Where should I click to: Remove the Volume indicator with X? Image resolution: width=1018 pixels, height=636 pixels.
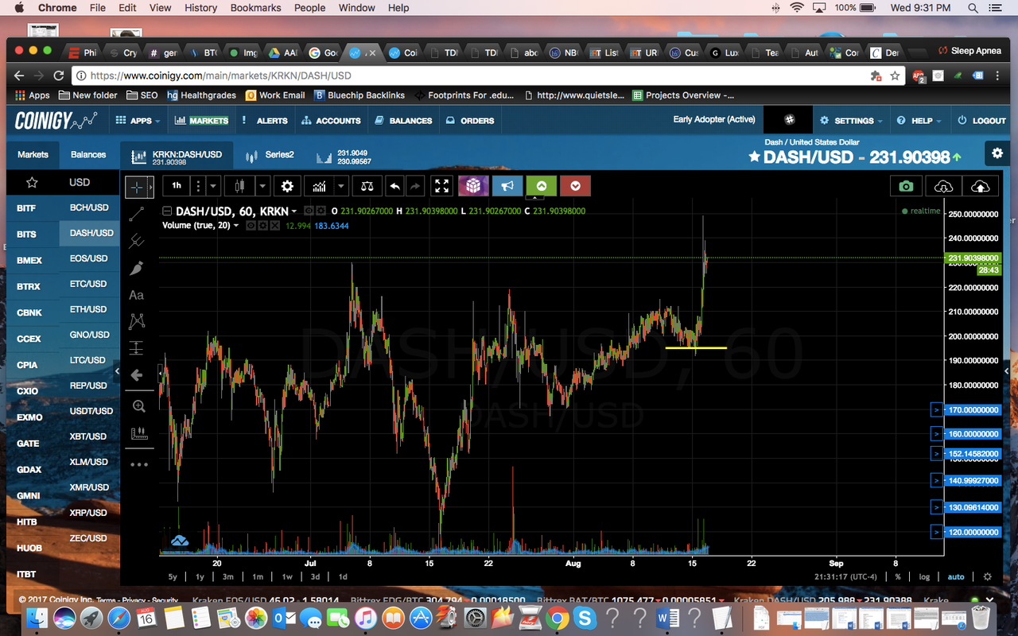tap(274, 226)
